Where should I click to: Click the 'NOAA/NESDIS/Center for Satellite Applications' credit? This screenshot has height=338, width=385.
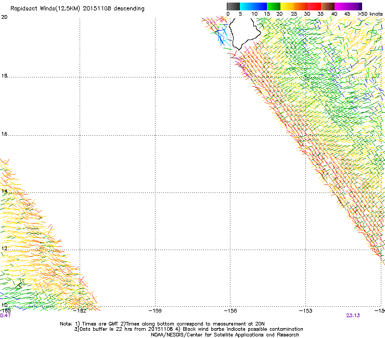pos(225,335)
